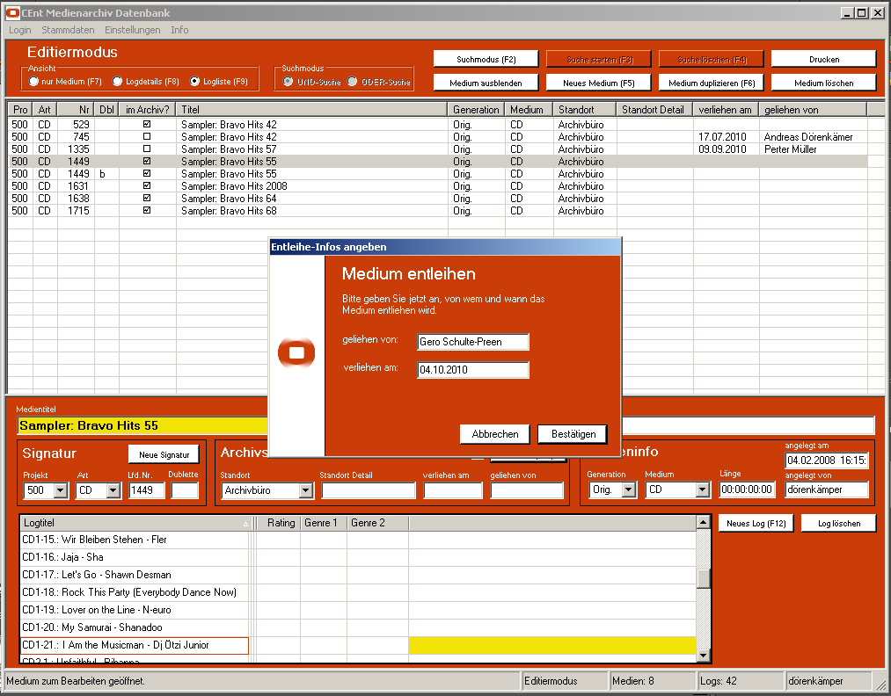This screenshot has height=696, width=891.
Task: Open the Generation dropdown showing Orig.
Action: coord(628,490)
